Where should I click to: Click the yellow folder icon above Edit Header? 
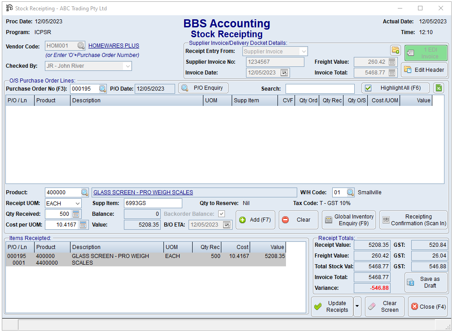[395, 50]
